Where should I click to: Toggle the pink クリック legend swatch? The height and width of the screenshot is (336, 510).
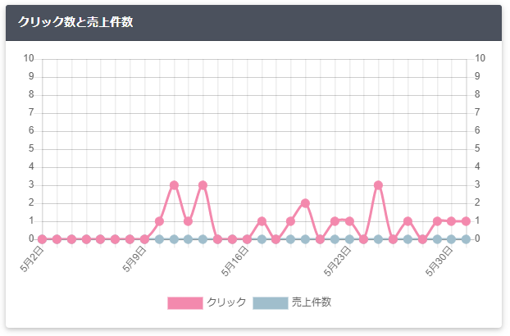(x=185, y=303)
